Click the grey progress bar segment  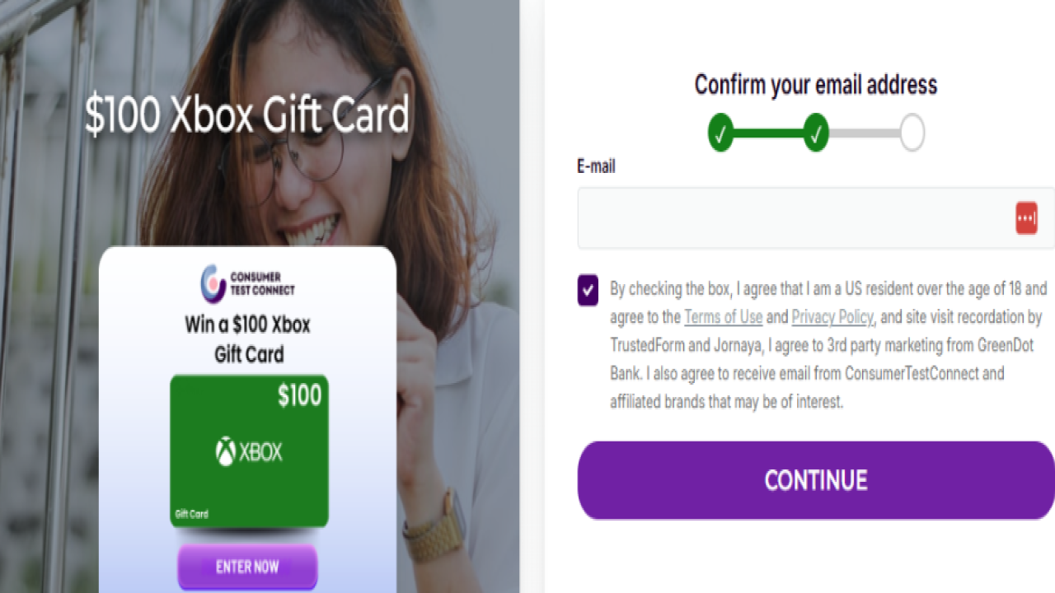(x=864, y=133)
